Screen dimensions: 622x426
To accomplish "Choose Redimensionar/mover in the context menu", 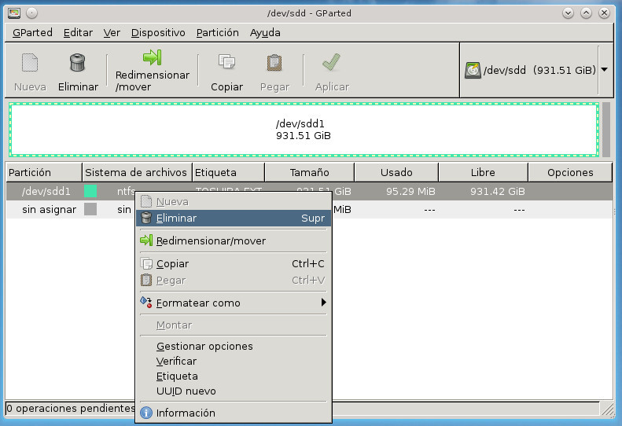I will pos(234,241).
